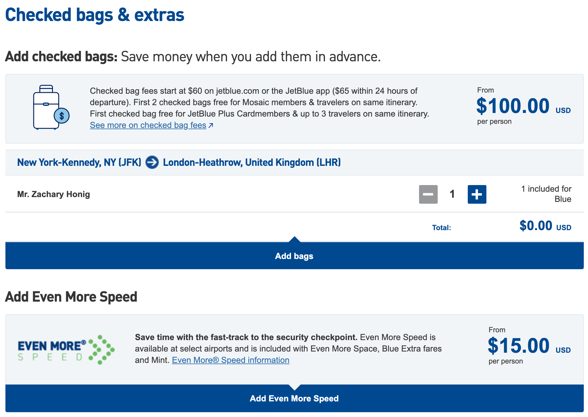
Task: Open the Even More Speed information link
Action: (x=231, y=360)
